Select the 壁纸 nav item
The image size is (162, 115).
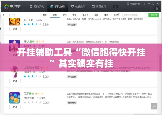point(106,15)
